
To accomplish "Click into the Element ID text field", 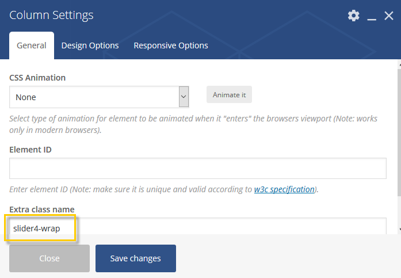I will [197, 169].
